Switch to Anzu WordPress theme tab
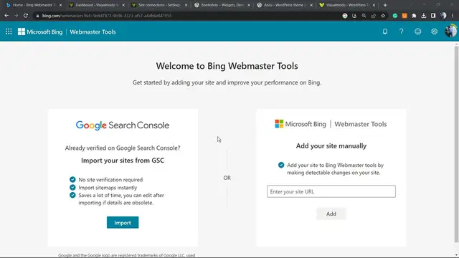 pos(284,5)
